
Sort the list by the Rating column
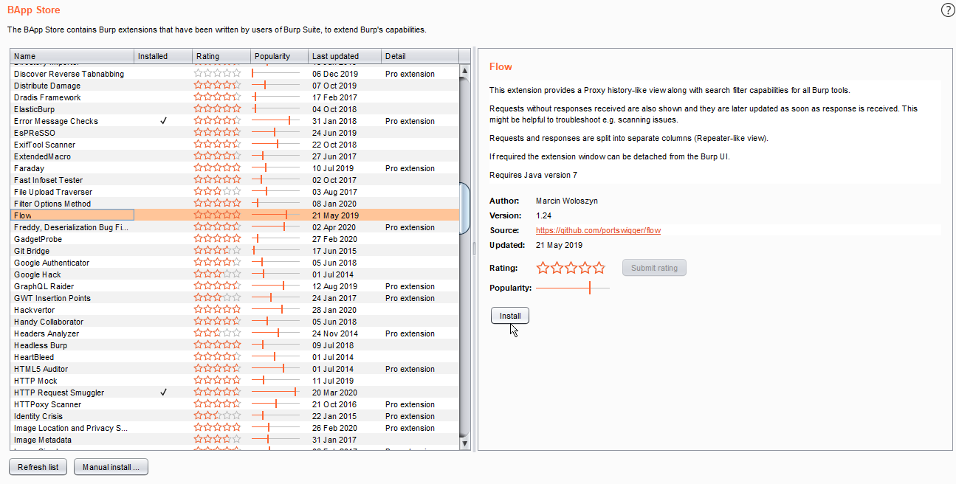click(x=221, y=56)
